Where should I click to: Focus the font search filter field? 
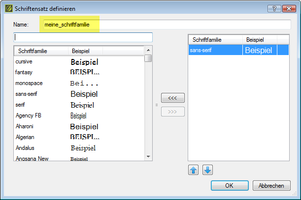[x=83, y=37]
